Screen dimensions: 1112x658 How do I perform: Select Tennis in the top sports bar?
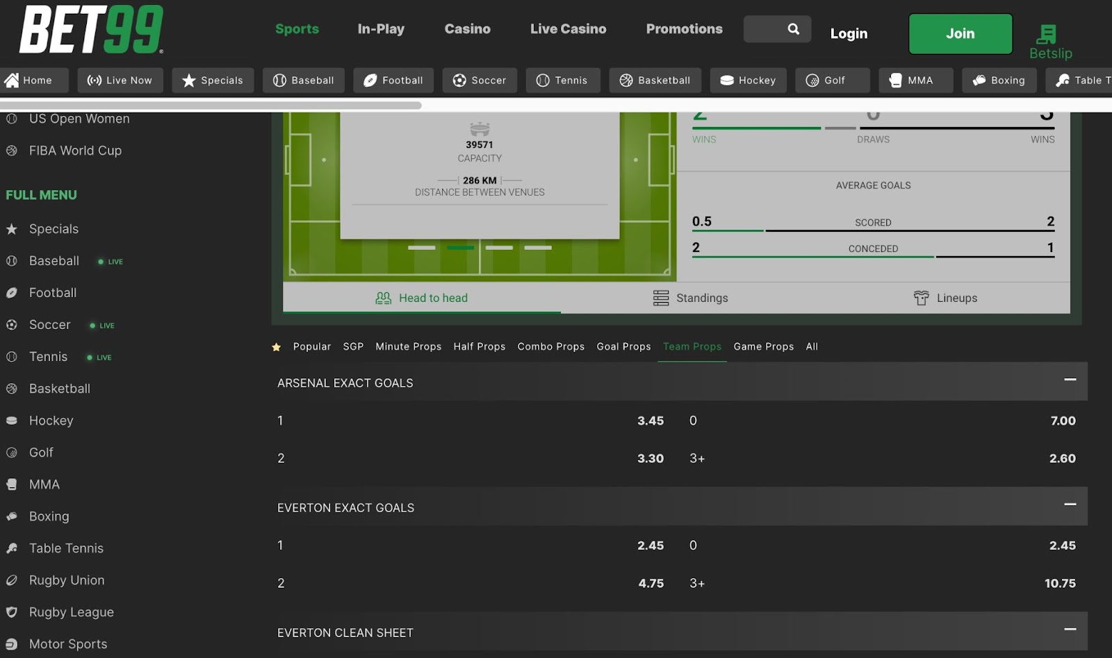(x=563, y=81)
